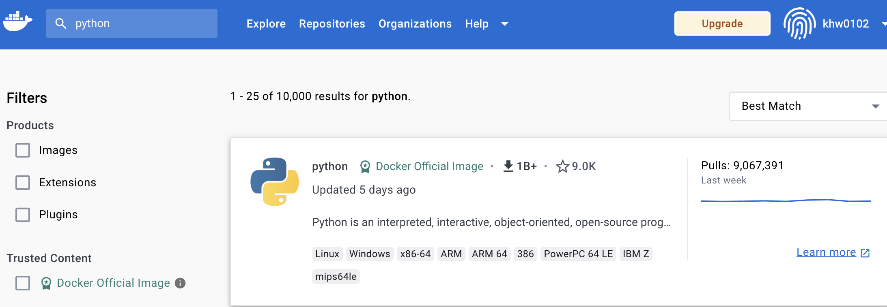887x307 pixels.
Task: Click the x86-64 tag
Action: (x=416, y=254)
